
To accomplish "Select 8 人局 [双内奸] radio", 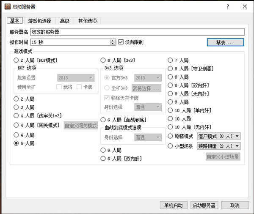I will click(188, 85).
